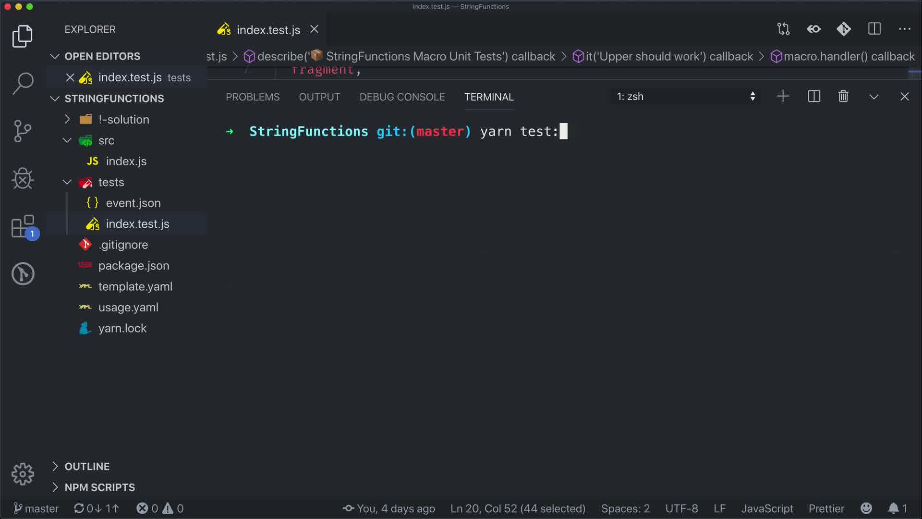The image size is (922, 519).
Task: Open the Search view in activity bar
Action: pyautogui.click(x=23, y=83)
